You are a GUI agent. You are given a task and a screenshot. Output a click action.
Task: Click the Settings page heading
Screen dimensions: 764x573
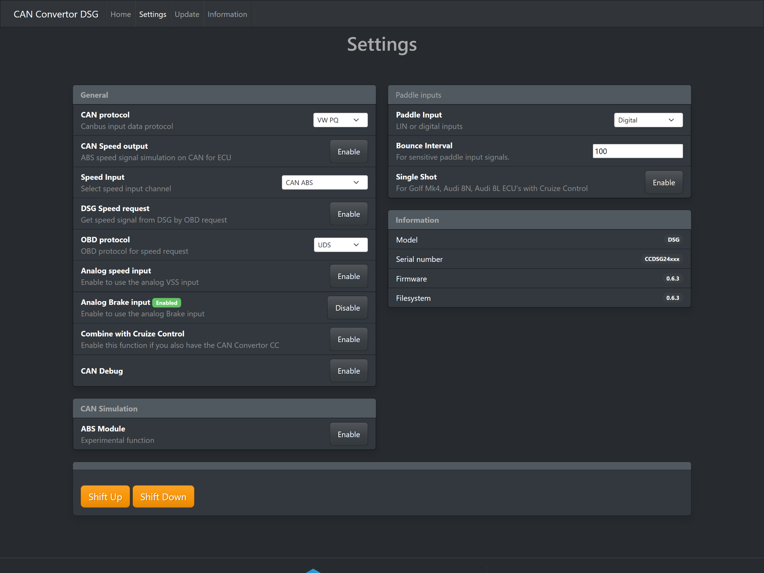pos(382,44)
